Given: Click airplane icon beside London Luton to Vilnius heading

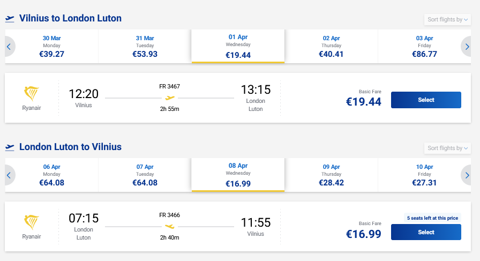Looking at the screenshot, I should tap(10, 147).
